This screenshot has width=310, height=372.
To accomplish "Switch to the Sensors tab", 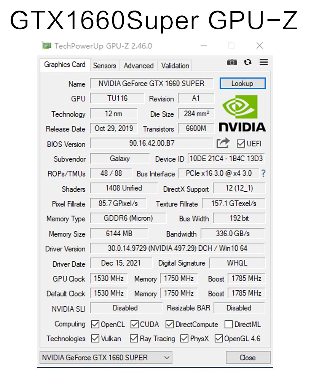I will click(x=104, y=66).
